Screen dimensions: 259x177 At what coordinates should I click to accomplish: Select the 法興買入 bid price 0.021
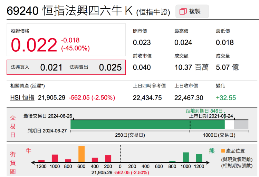[x=51, y=67]
